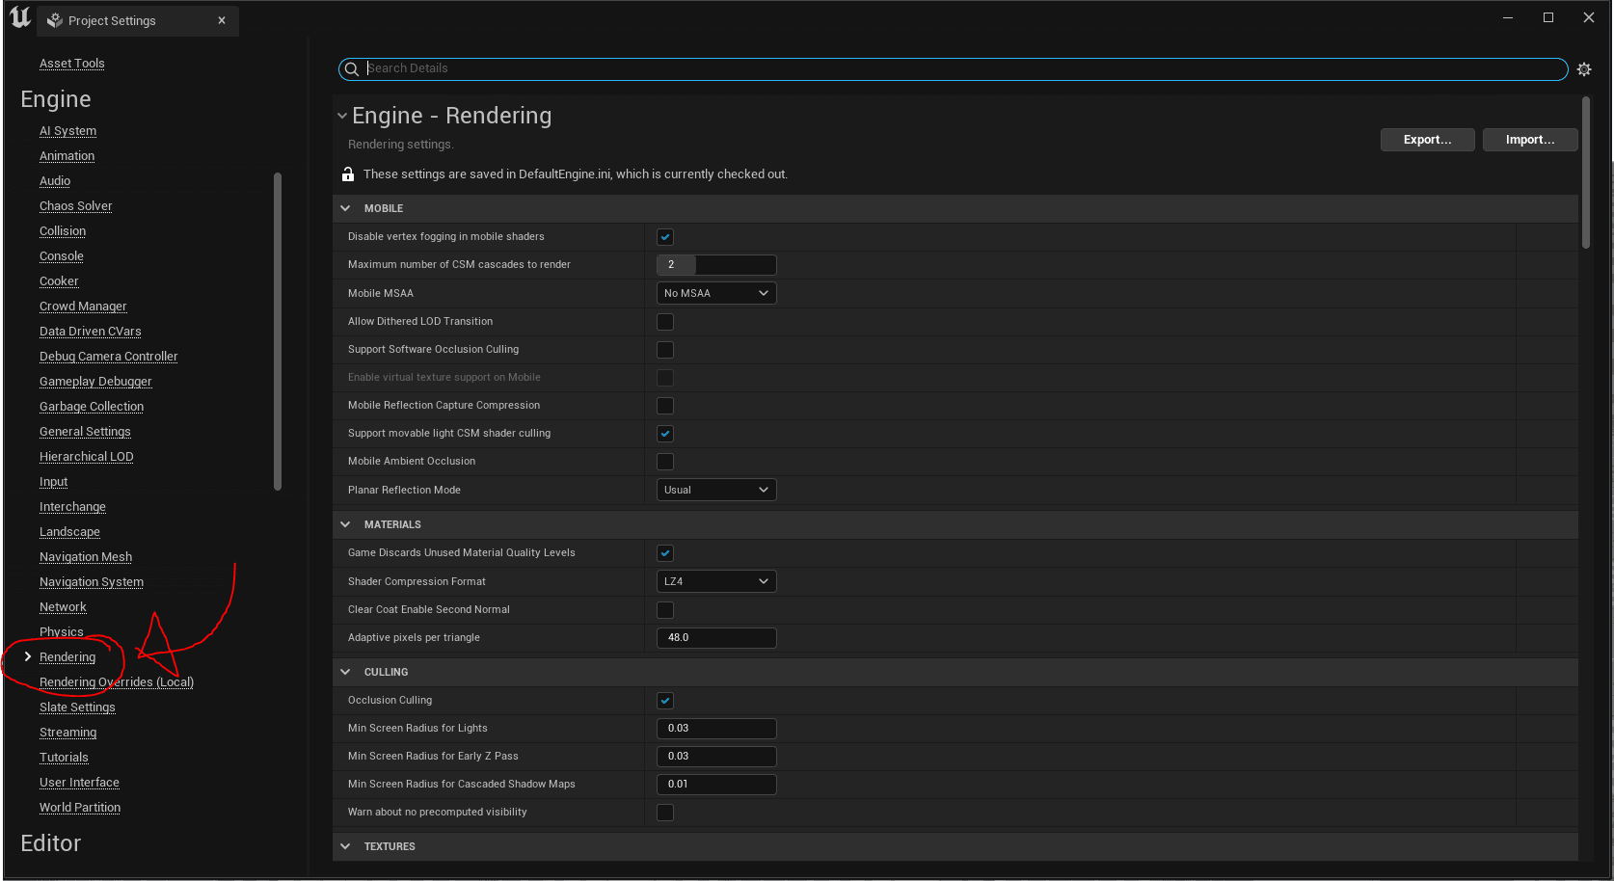Click the Unreal Engine logo icon
Viewport: 1614px width, 881px height.
(19, 17)
